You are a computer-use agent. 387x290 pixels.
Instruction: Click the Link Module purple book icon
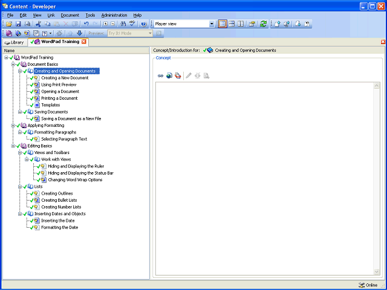click(x=9, y=33)
